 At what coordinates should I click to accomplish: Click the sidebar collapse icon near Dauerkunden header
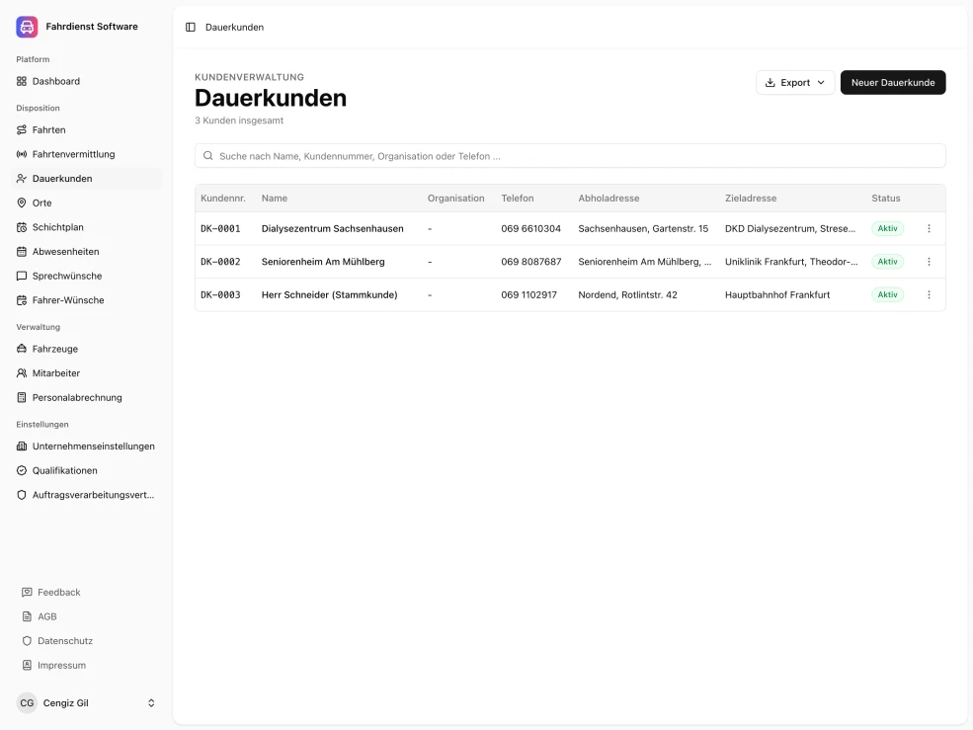[189, 27]
